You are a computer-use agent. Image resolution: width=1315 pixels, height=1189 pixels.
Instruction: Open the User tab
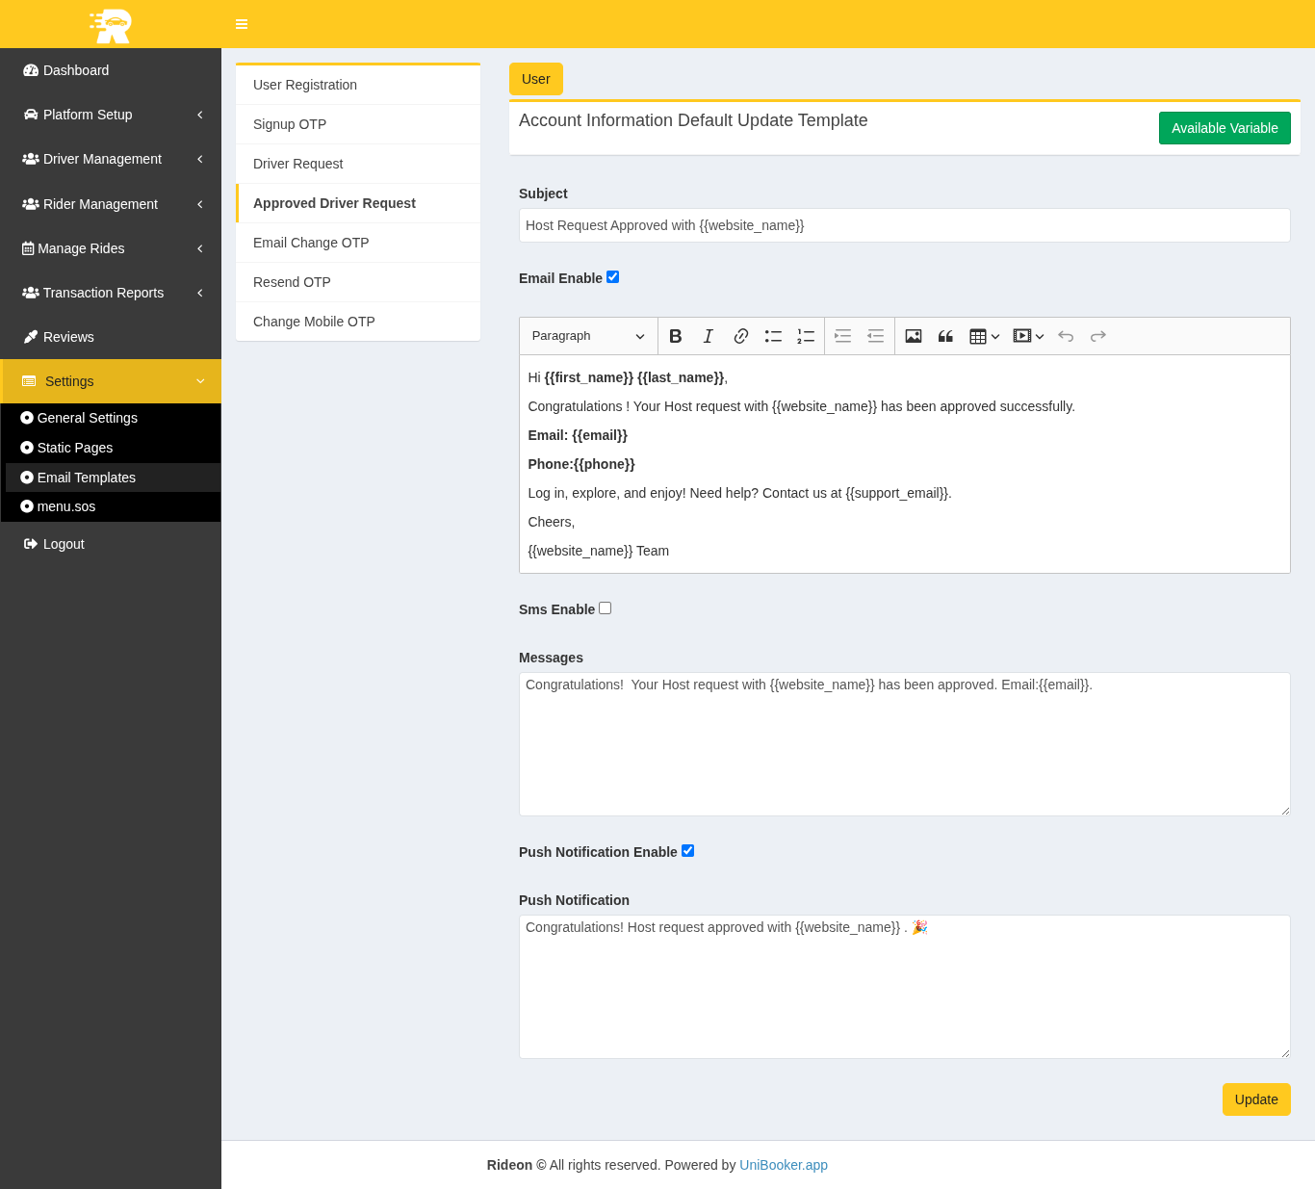[x=535, y=79]
